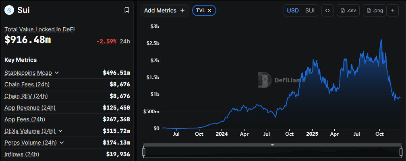This screenshot has height=161, width=406.
Task: Click the right handle of the range slider
Action: coord(401,151)
